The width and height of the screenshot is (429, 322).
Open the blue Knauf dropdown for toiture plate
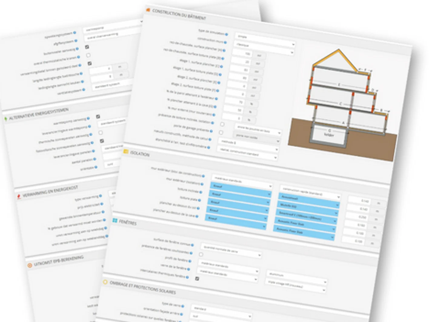coord(238,206)
